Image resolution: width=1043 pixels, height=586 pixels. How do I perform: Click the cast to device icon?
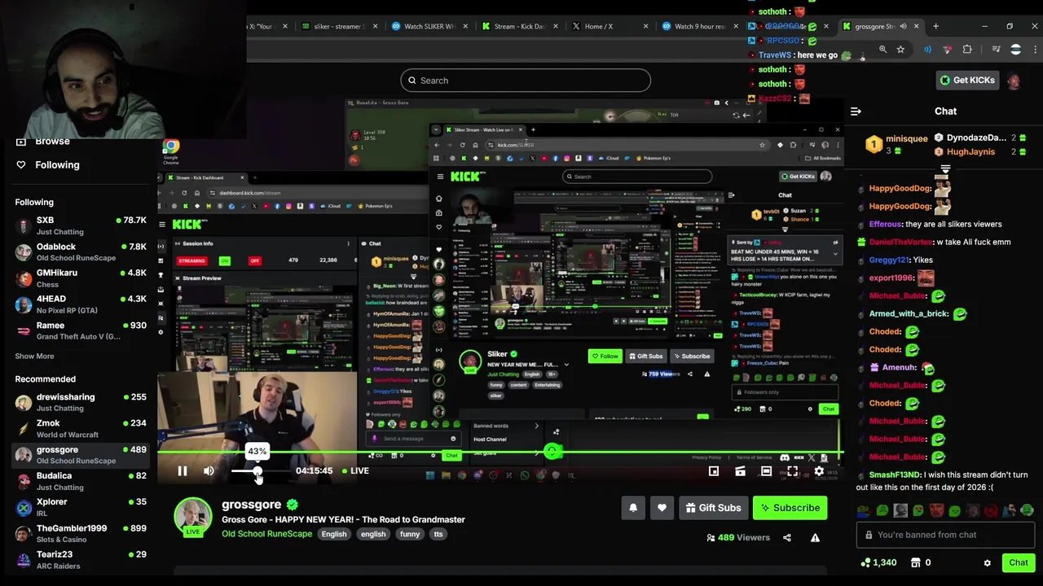point(740,471)
